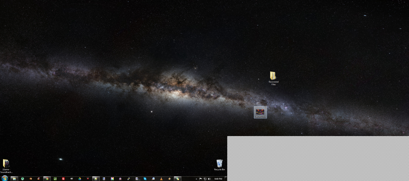Open Google Drive from the taskbar
The height and width of the screenshot is (181, 409).
coord(79,179)
